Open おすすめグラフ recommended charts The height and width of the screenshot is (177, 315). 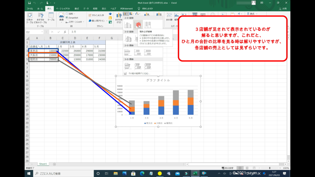tap(118, 18)
